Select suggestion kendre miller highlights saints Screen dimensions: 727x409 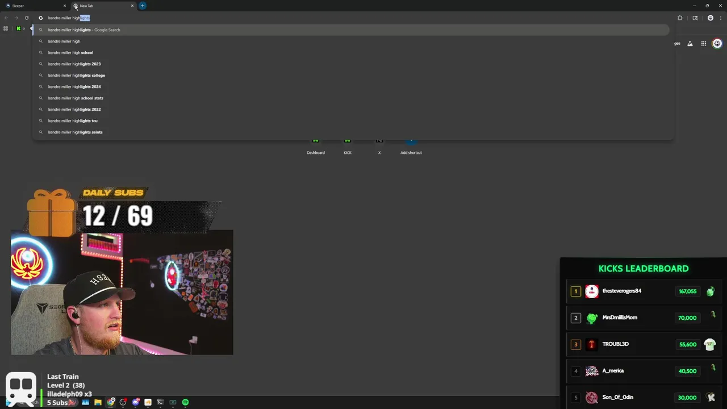click(x=352, y=132)
